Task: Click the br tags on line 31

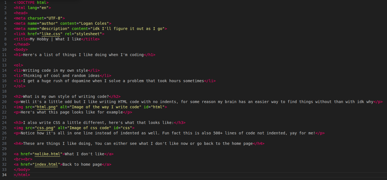Action: coord(23,159)
